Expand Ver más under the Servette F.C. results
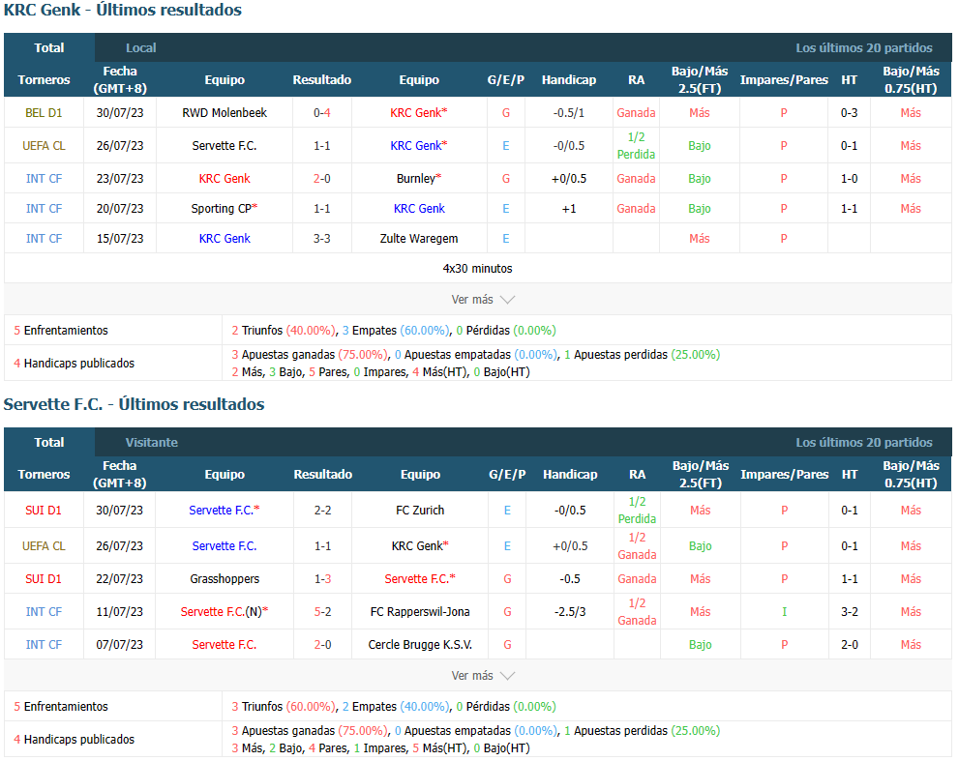 pos(483,676)
